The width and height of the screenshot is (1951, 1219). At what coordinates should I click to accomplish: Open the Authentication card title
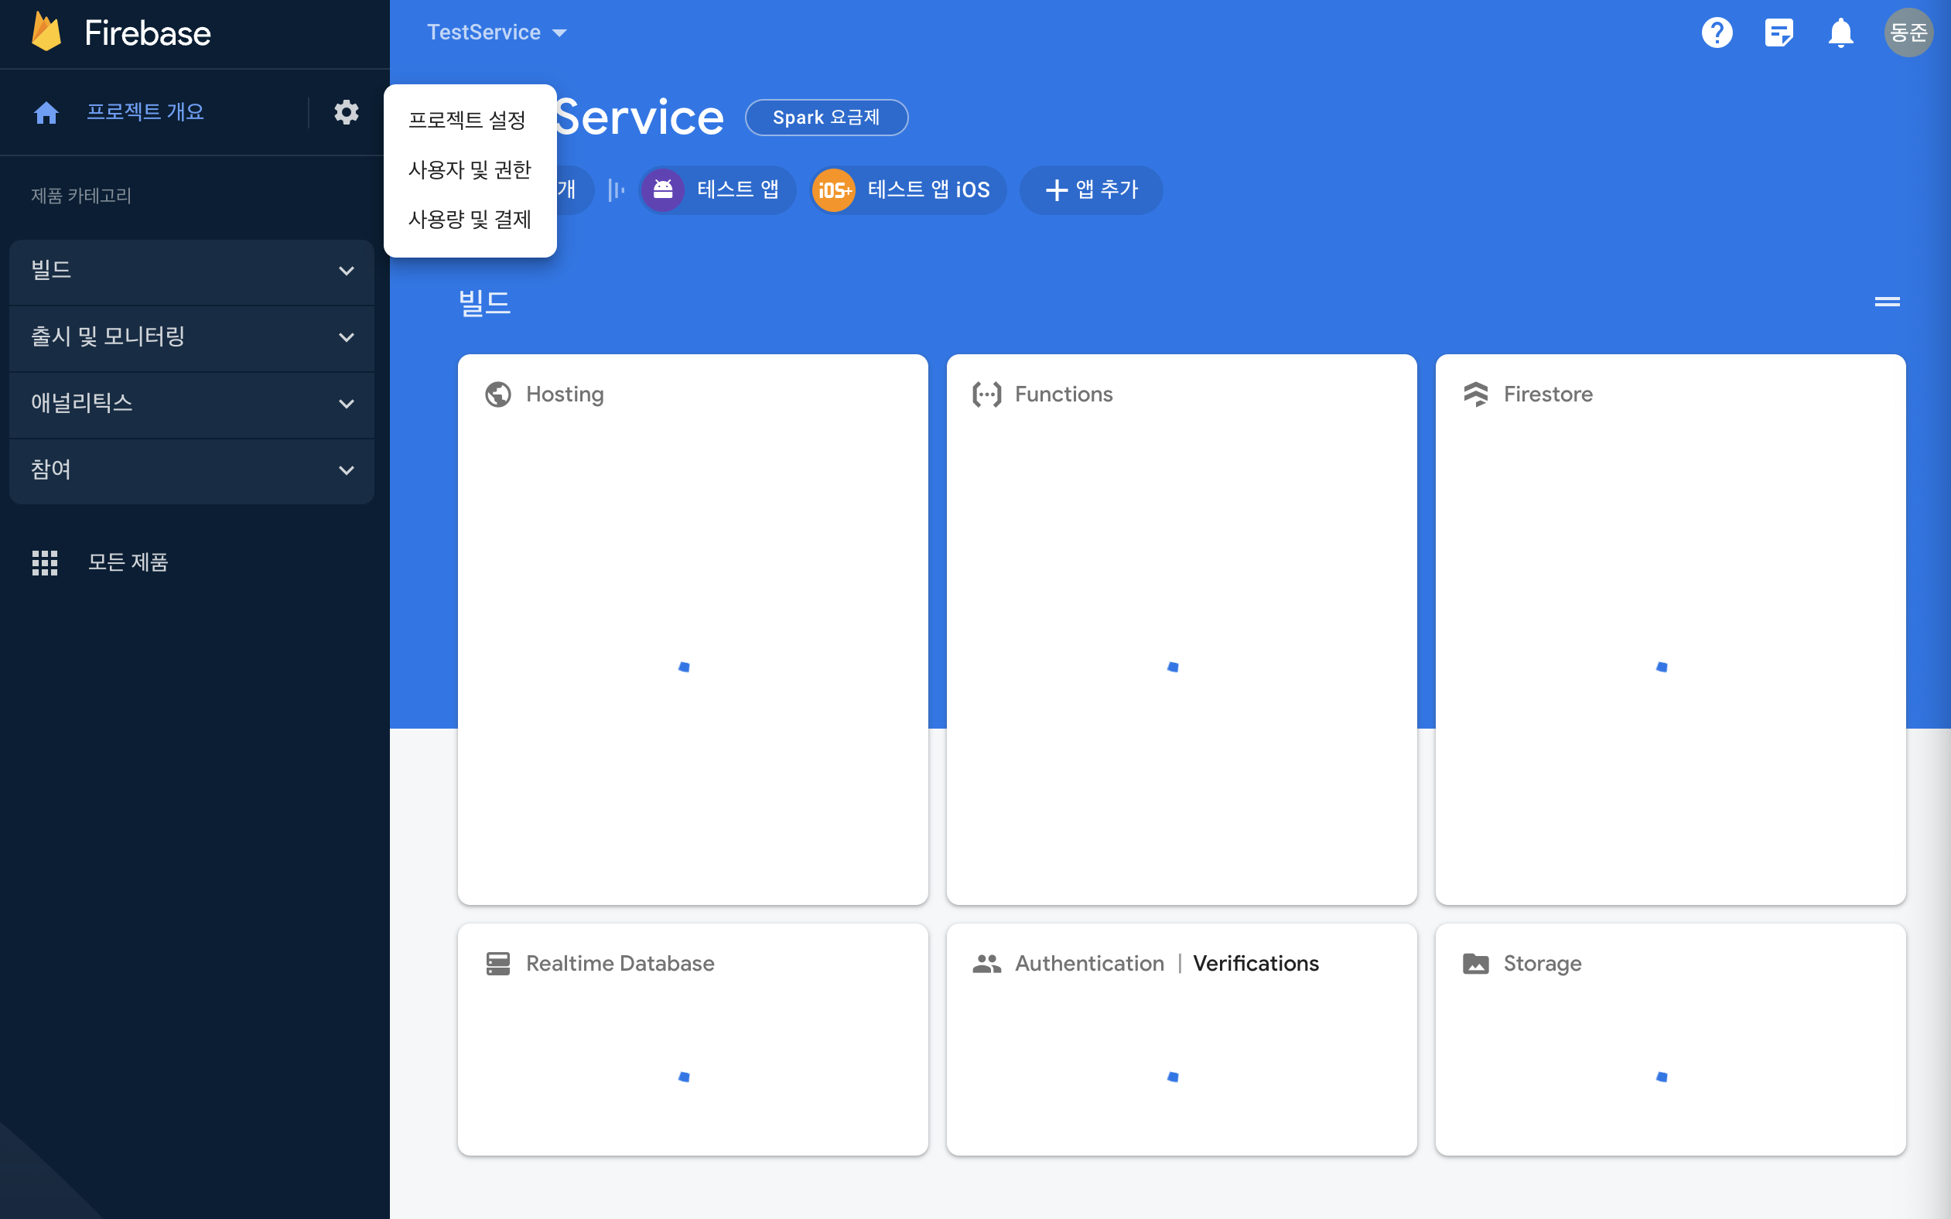click(1089, 964)
